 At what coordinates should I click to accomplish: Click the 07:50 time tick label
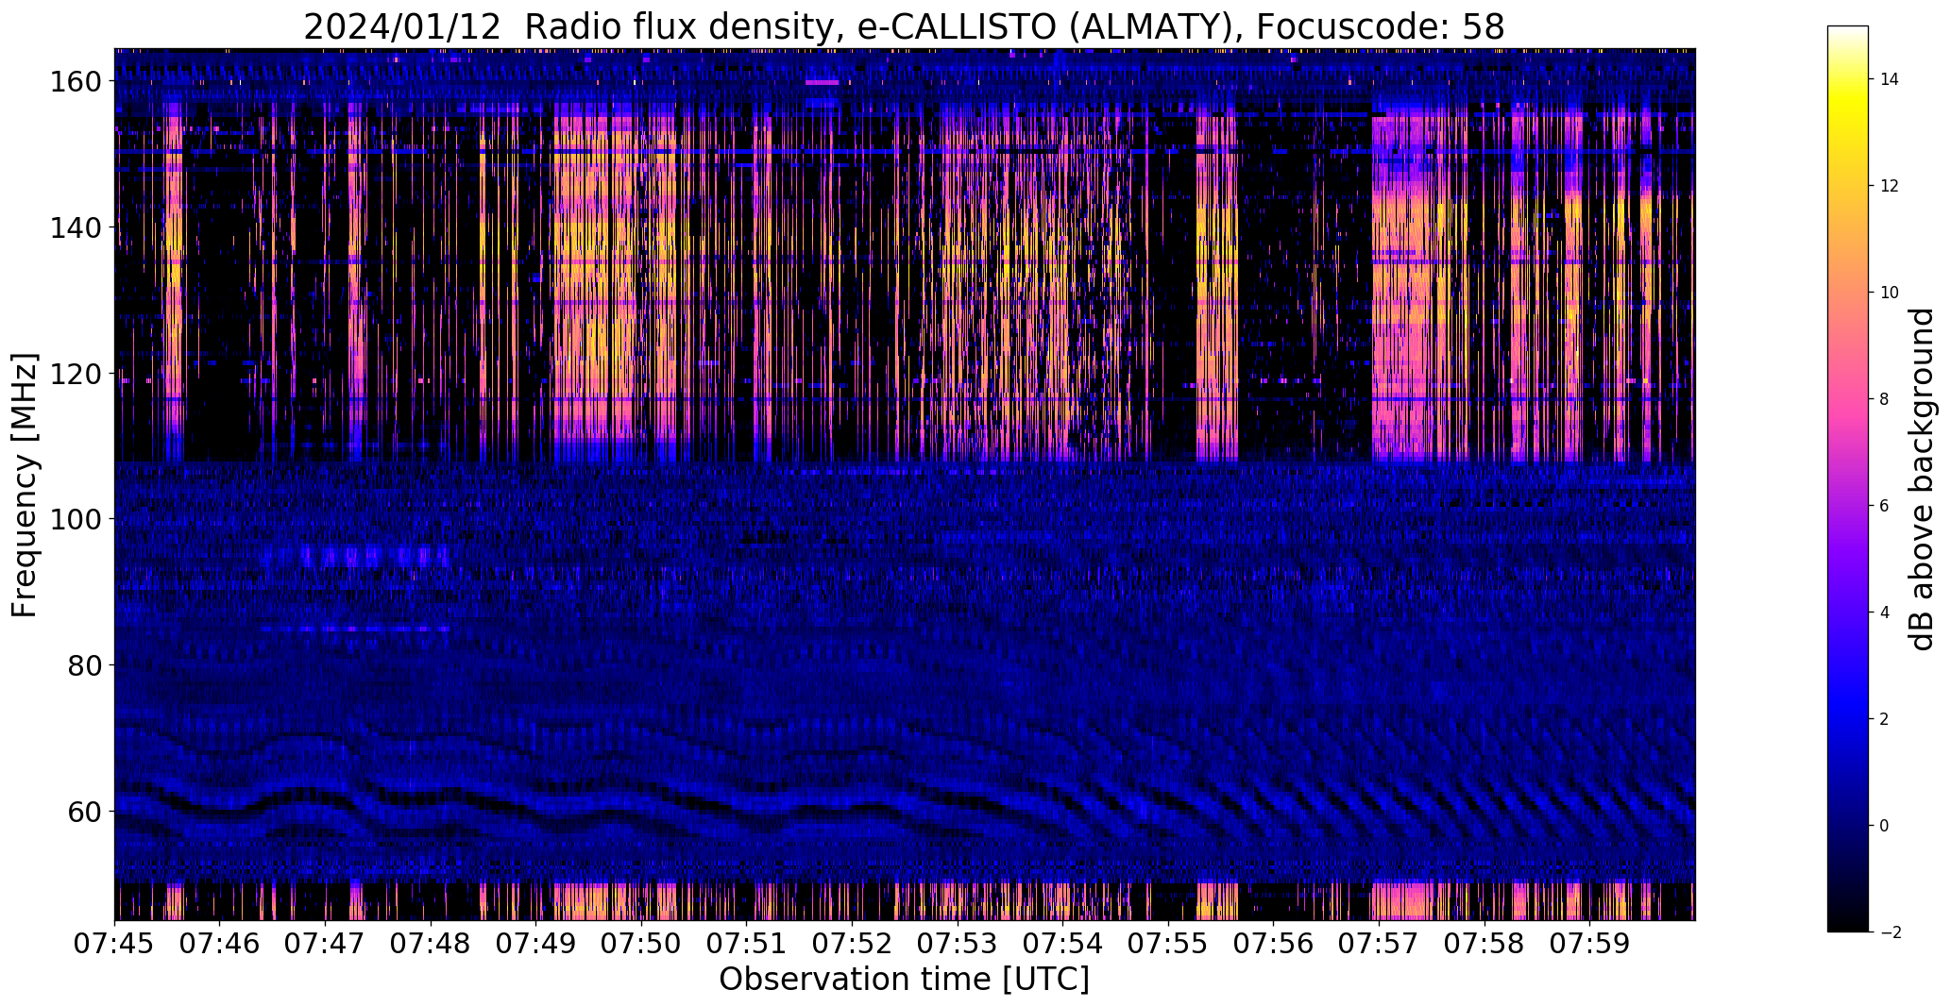tap(641, 943)
